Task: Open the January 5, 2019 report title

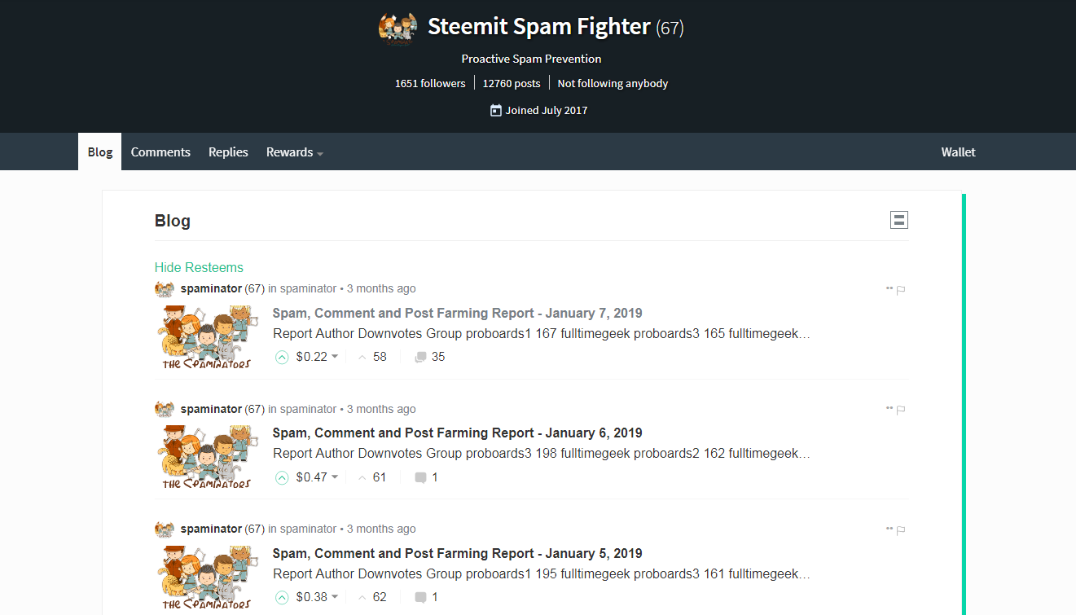Action: (x=457, y=553)
